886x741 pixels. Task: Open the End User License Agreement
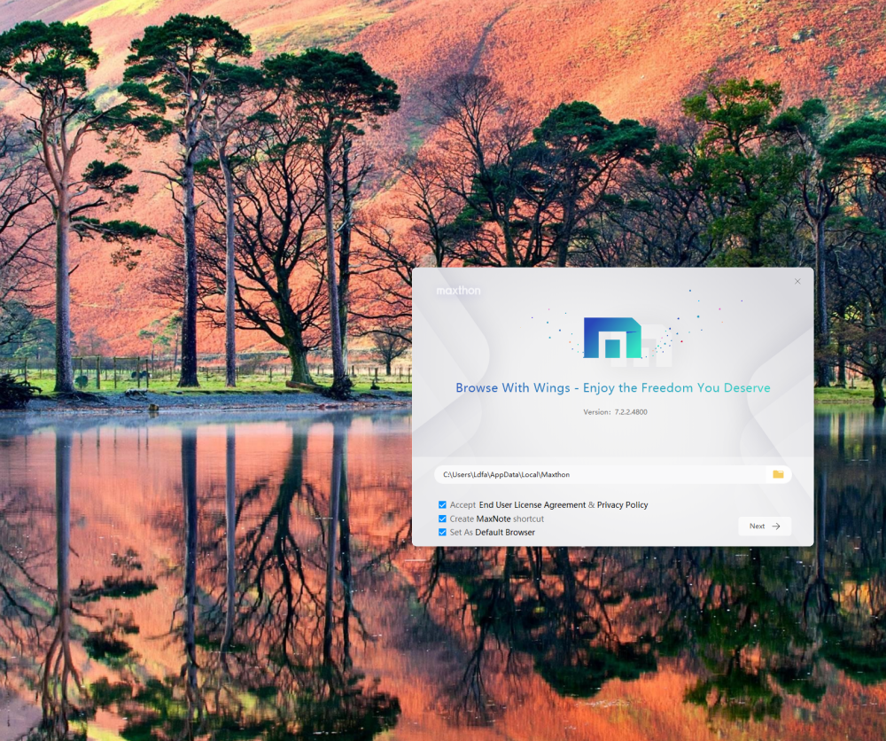[532, 505]
